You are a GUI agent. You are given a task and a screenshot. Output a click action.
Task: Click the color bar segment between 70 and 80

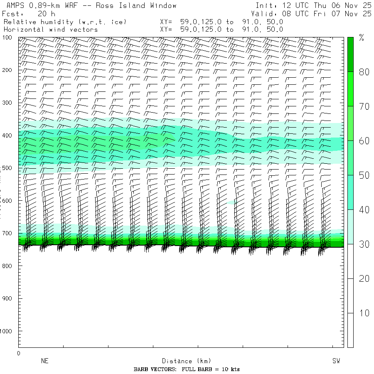click(x=350, y=89)
